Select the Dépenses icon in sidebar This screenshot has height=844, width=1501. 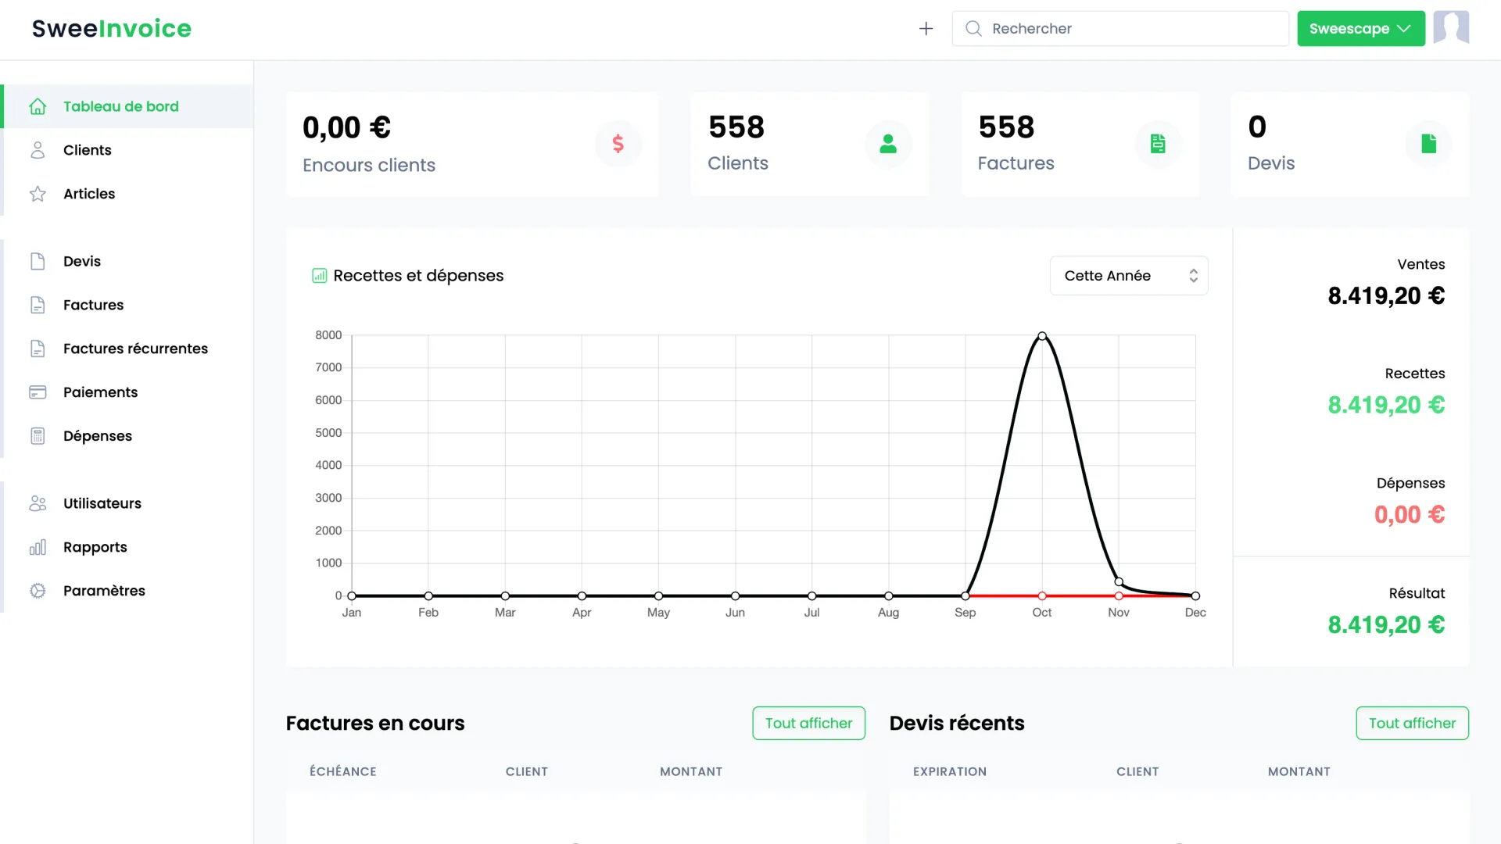click(38, 435)
